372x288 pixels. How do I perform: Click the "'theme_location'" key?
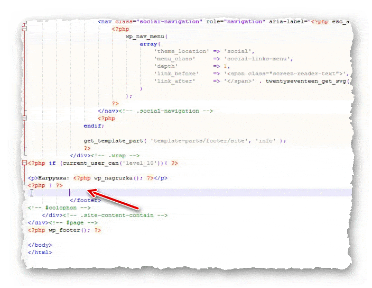click(181, 51)
